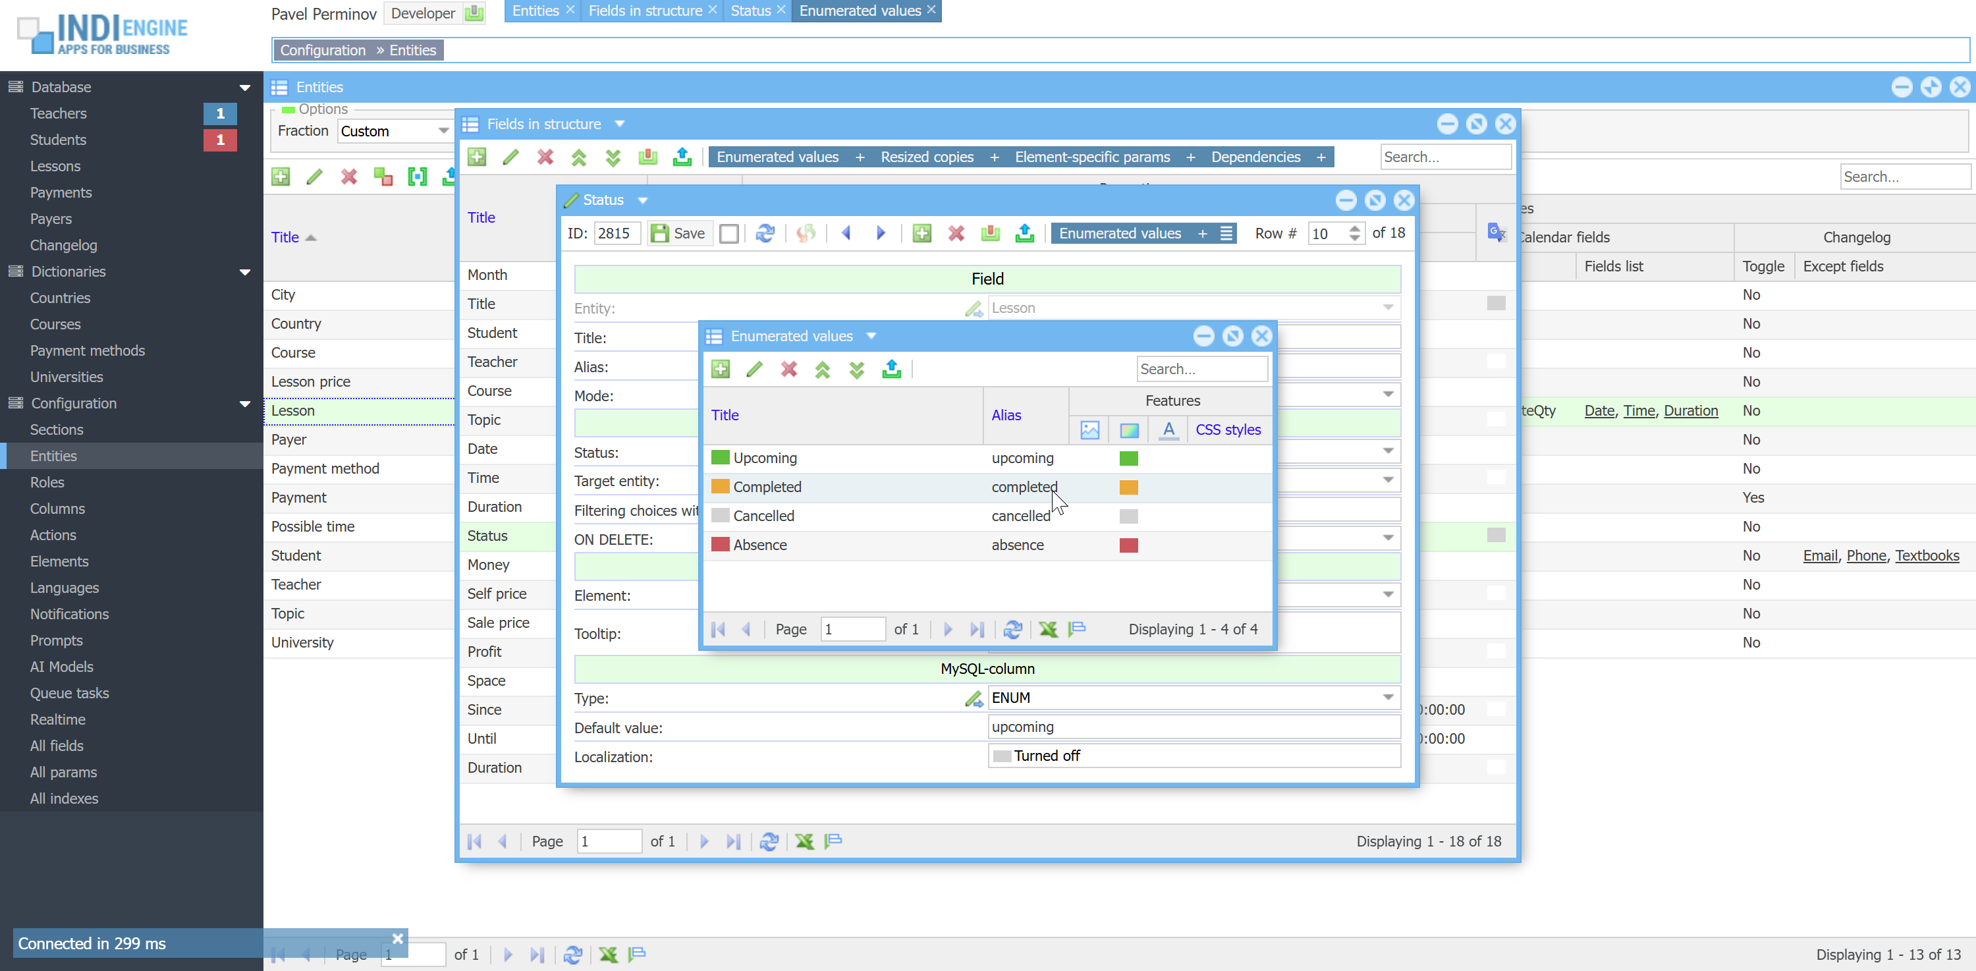
Task: Click delete red X in Enumerated values window
Action: pos(788,370)
